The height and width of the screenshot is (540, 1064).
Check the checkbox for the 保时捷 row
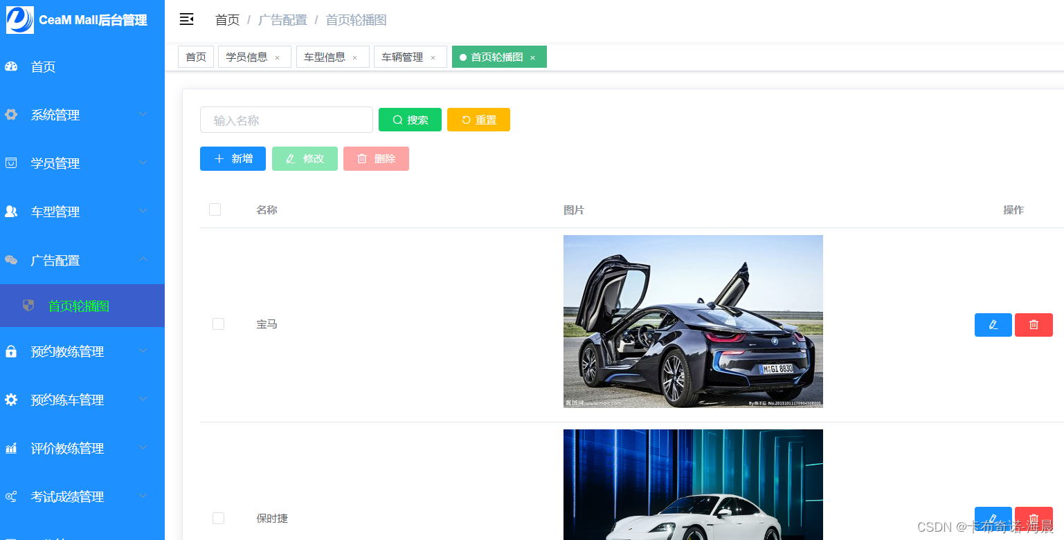[218, 517]
